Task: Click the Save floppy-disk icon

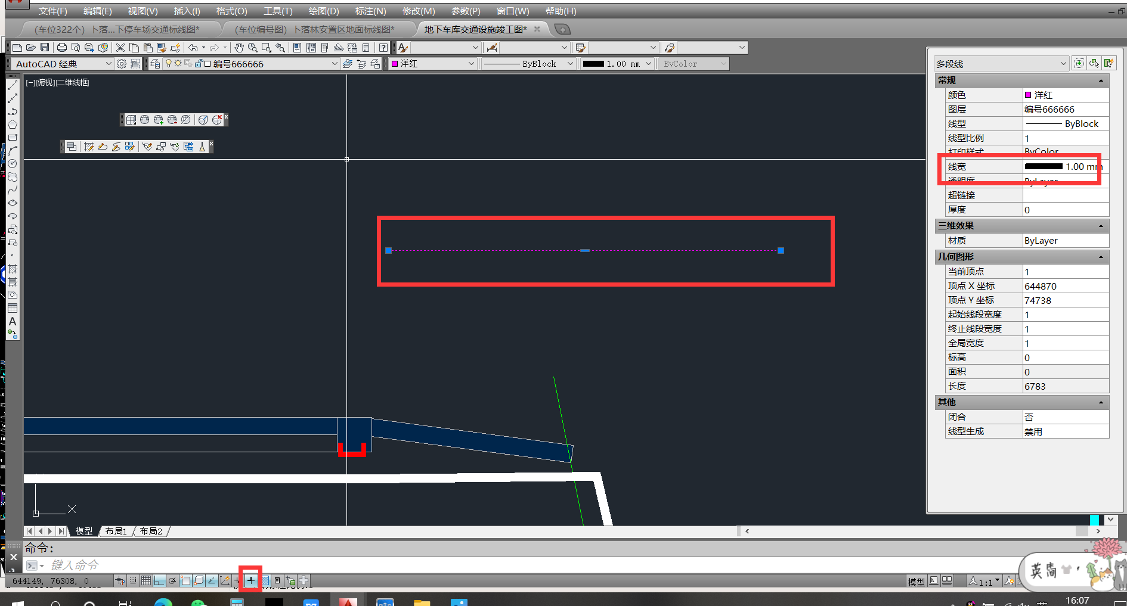Action: (x=45, y=48)
